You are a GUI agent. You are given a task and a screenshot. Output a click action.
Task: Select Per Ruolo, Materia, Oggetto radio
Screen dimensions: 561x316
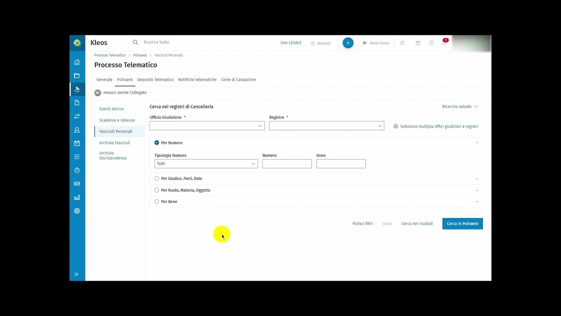tap(157, 190)
